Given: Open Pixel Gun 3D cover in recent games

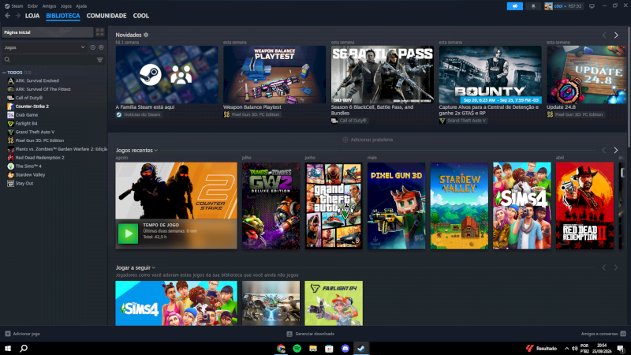Looking at the screenshot, I should click(397, 206).
